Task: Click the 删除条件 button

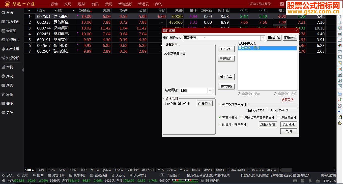Action: [226, 58]
